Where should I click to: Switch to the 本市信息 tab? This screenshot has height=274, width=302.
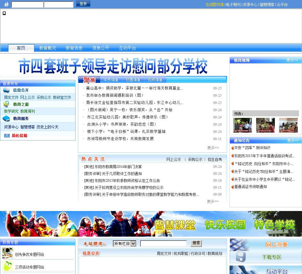(111, 80)
